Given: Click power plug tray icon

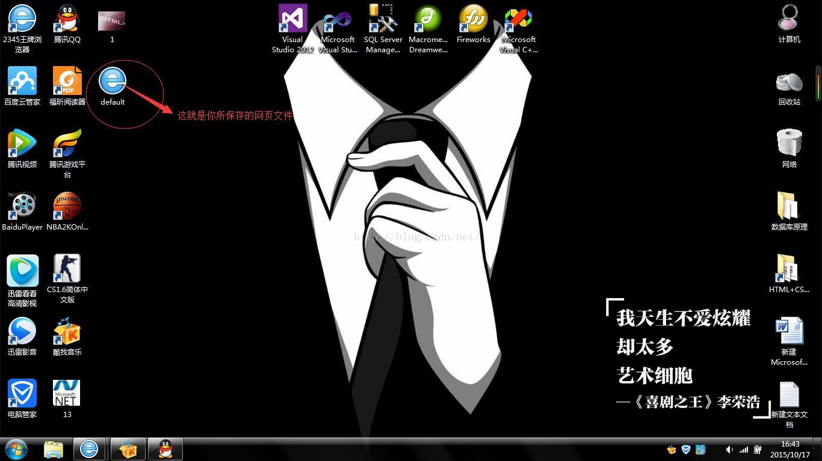Looking at the screenshot, I should [x=758, y=450].
